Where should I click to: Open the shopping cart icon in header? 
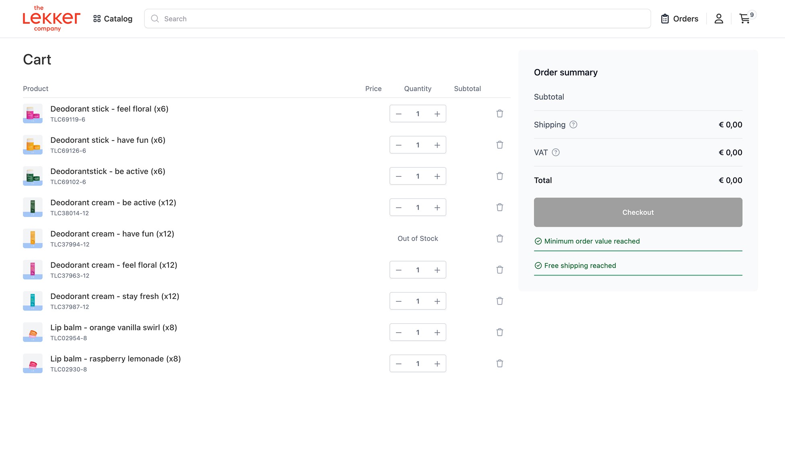click(x=745, y=18)
